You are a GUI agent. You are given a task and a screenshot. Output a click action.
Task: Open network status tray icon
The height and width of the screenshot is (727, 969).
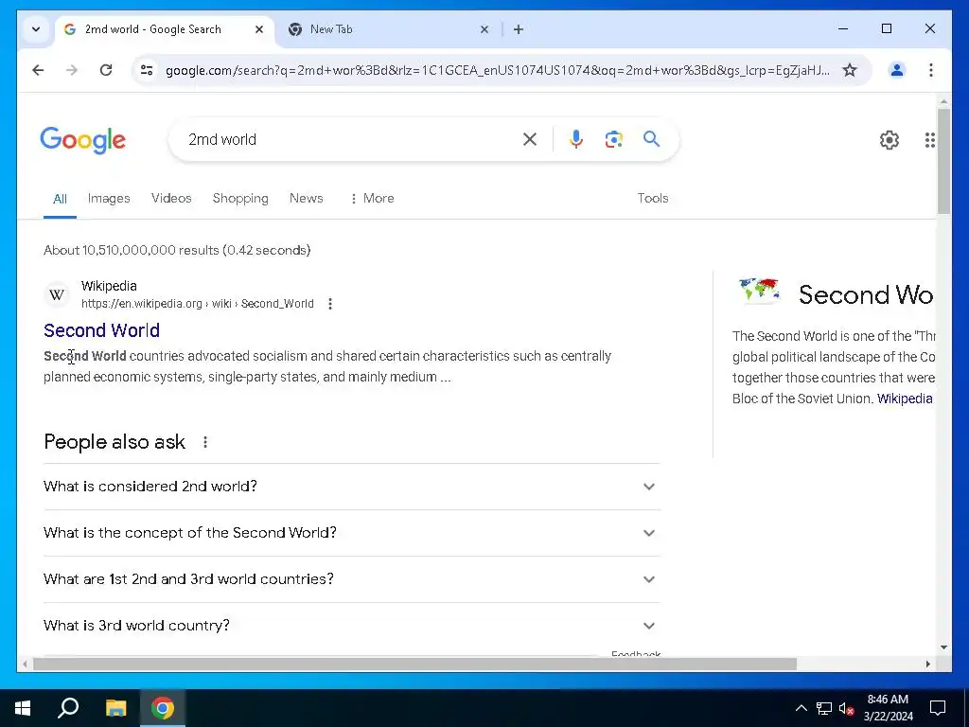coord(824,708)
